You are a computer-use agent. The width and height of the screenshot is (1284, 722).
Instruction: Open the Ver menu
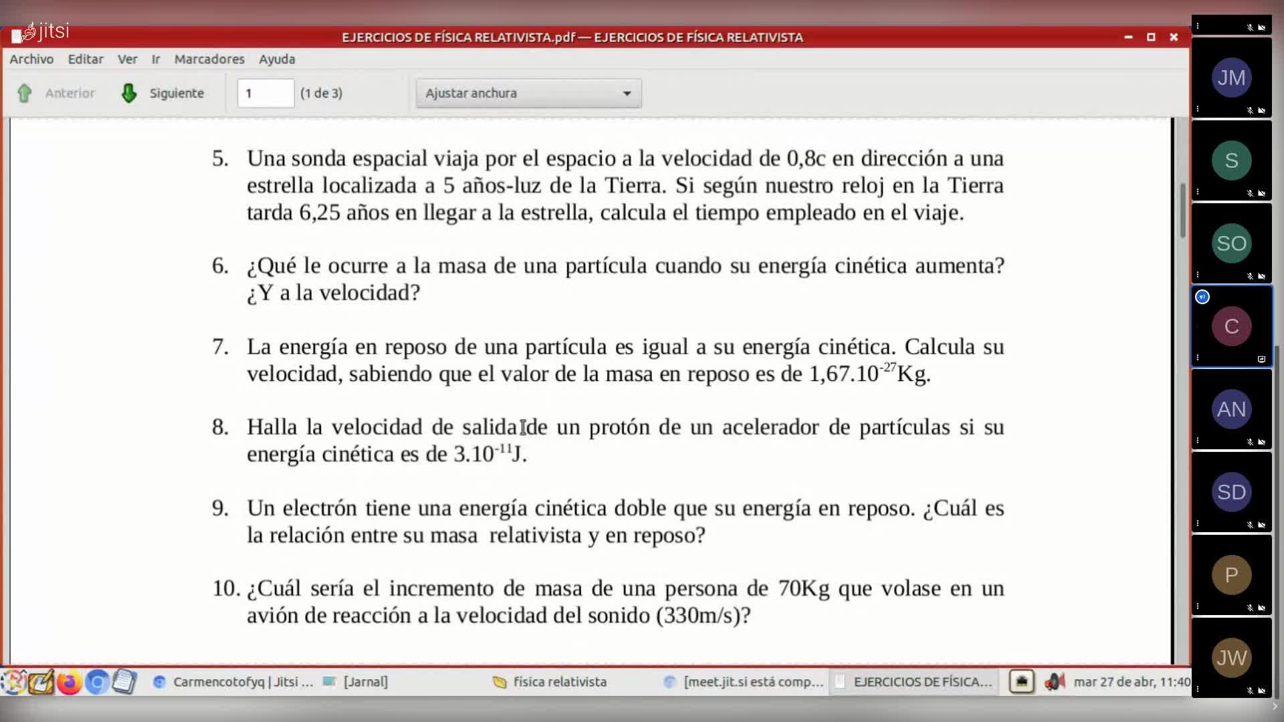point(128,59)
